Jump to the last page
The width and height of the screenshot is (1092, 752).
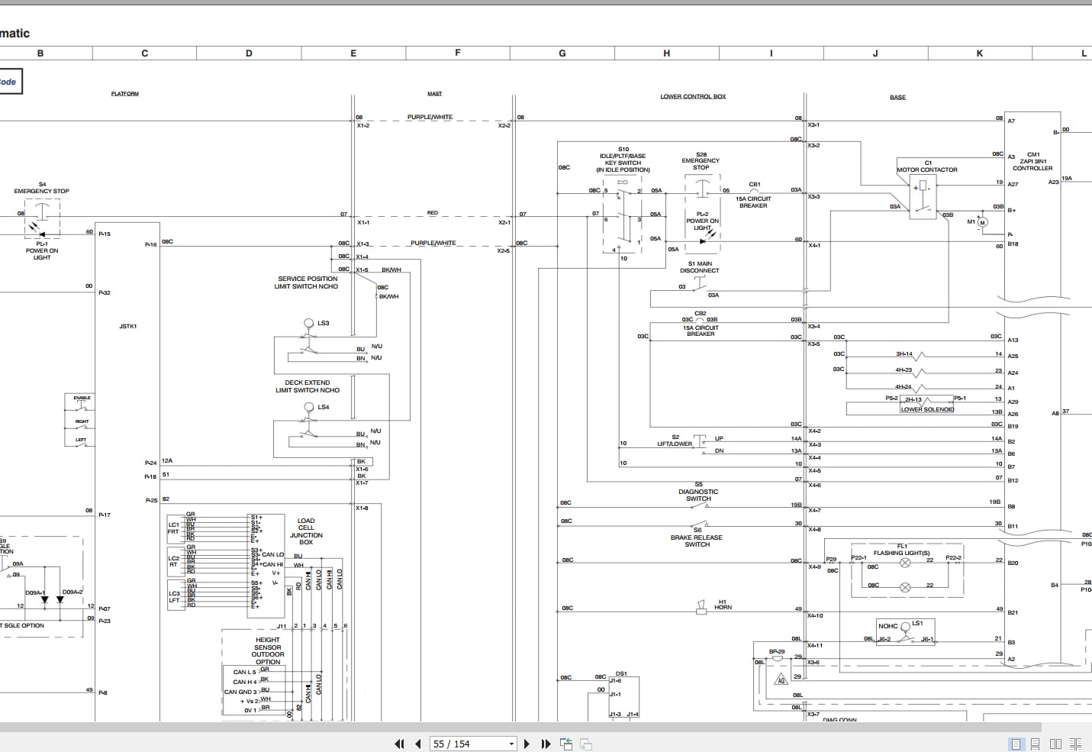coord(546,744)
